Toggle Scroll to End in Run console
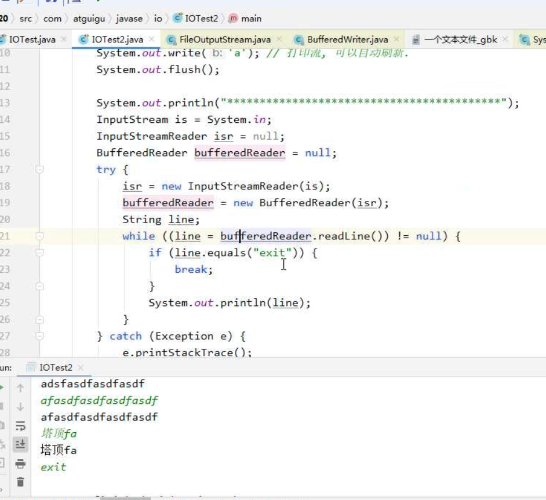Screen dimensions: 546x500 tap(20, 444)
